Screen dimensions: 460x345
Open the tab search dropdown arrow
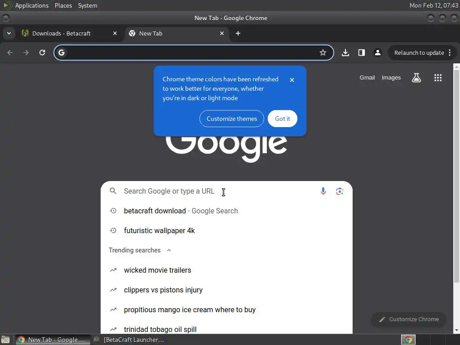pyautogui.click(x=9, y=33)
